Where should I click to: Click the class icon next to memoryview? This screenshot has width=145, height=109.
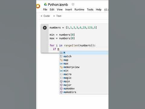click(61, 67)
